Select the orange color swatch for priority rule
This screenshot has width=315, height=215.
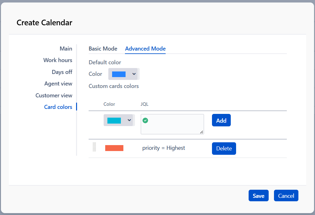click(x=114, y=148)
